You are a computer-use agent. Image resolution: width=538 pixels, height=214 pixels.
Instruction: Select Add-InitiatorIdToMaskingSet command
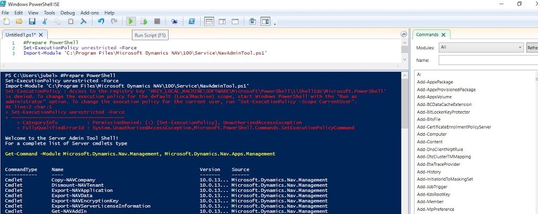[x=445, y=179]
